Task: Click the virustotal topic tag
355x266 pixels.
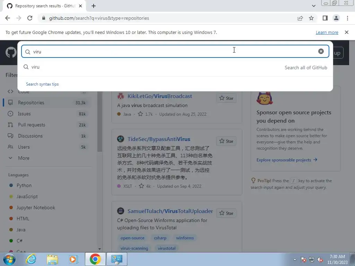Action: coord(167,248)
